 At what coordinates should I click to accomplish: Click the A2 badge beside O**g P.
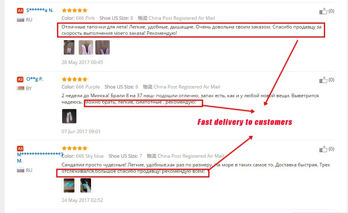click(20, 79)
